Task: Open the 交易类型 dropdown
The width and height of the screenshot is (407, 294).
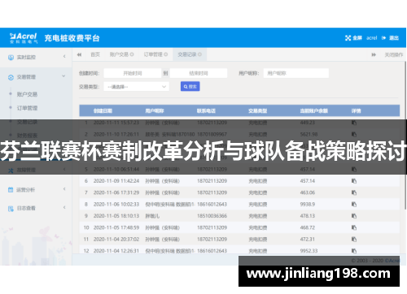Action: click(137, 87)
